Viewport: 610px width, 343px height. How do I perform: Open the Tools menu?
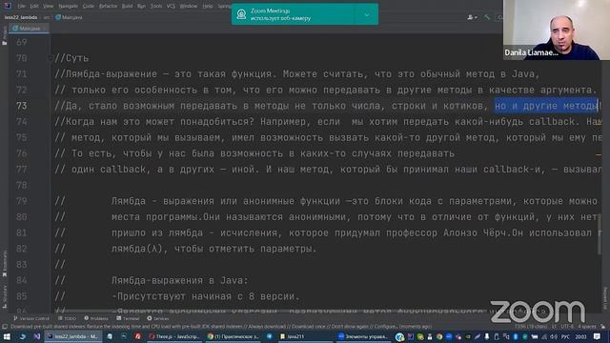(156, 6)
